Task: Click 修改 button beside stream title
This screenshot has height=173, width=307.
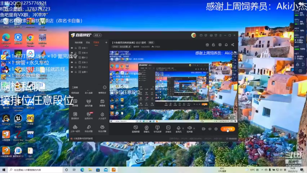Action: click(151, 42)
